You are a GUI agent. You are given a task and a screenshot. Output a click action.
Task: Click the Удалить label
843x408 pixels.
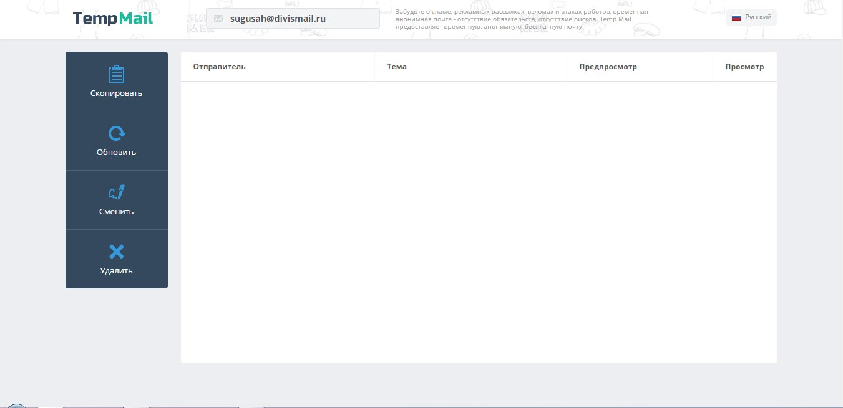pyautogui.click(x=116, y=271)
